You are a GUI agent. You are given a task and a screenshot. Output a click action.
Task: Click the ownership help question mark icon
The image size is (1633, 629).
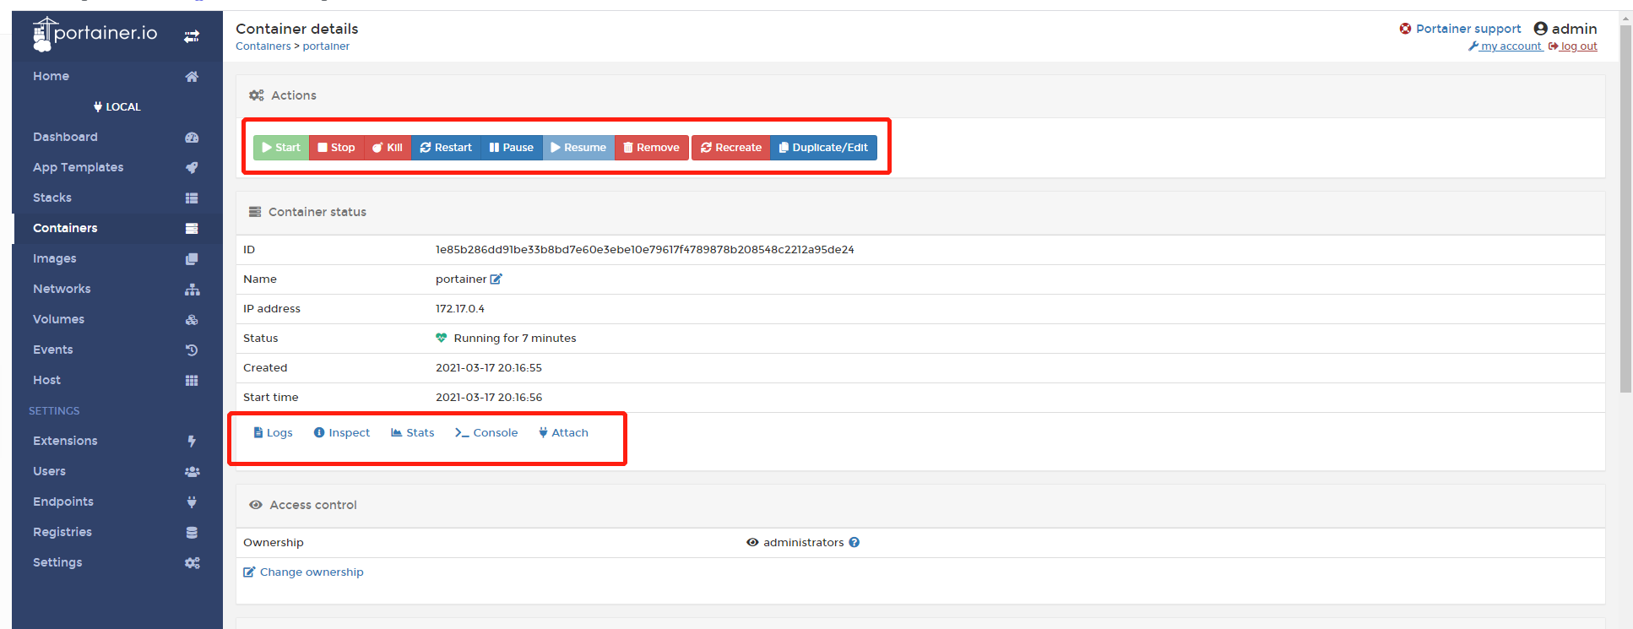point(854,542)
